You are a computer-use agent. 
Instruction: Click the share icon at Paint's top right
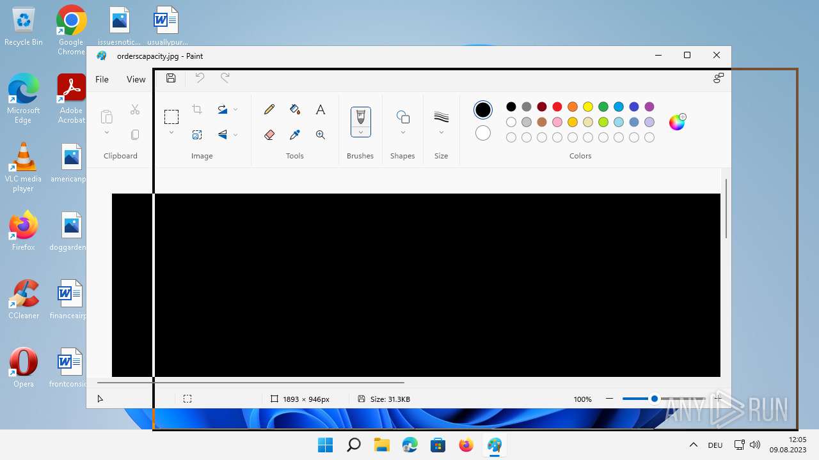(x=719, y=78)
